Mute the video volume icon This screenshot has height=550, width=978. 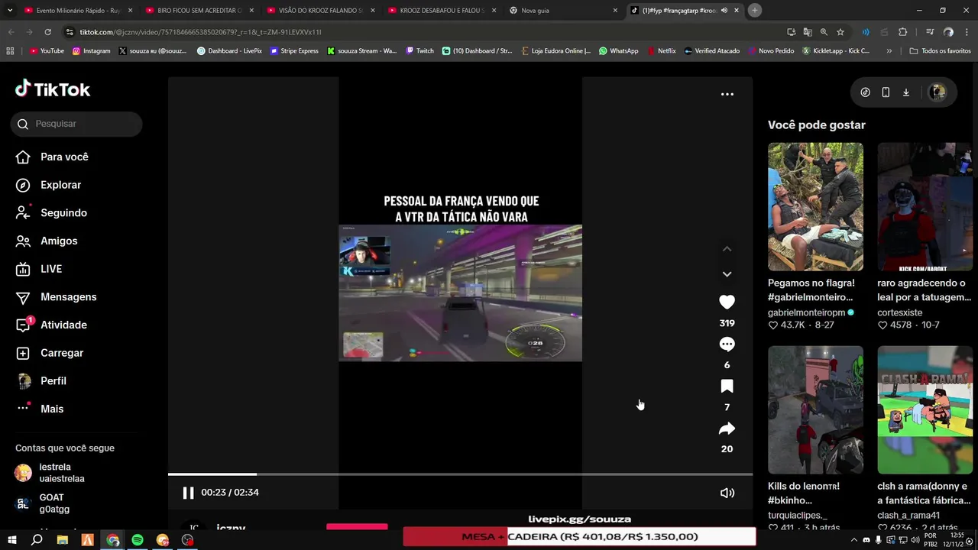tap(727, 493)
